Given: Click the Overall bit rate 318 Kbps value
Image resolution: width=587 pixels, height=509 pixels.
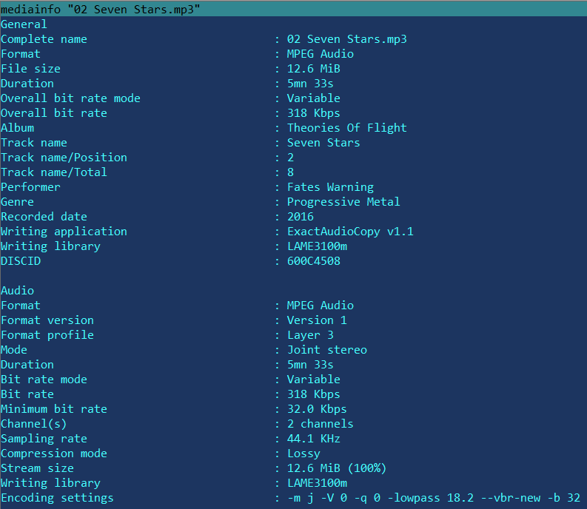Looking at the screenshot, I should (314, 113).
